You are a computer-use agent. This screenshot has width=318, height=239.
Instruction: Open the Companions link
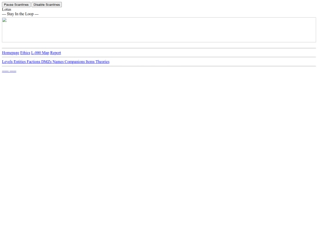[75, 62]
